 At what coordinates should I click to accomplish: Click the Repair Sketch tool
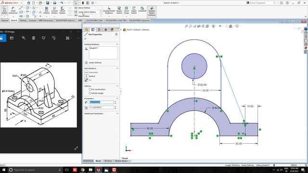coord(119,10)
